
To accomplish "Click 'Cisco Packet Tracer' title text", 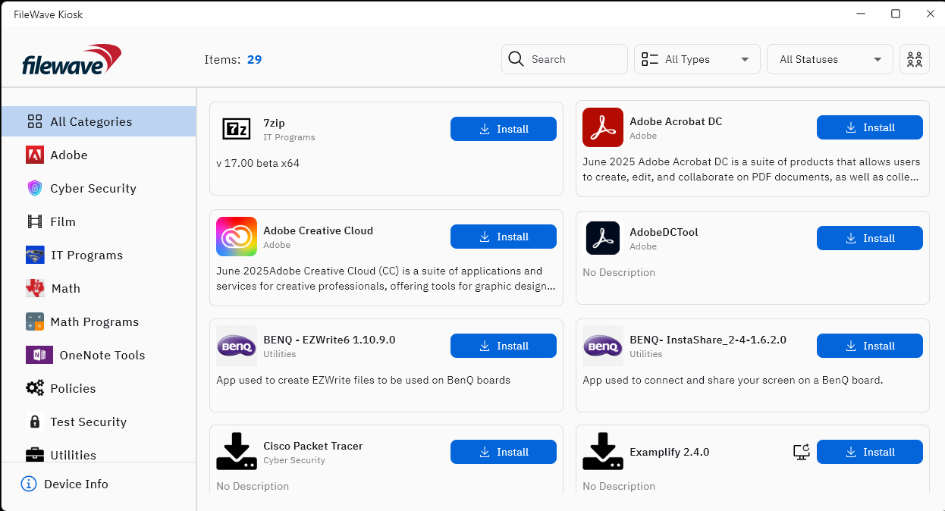I will coord(313,446).
